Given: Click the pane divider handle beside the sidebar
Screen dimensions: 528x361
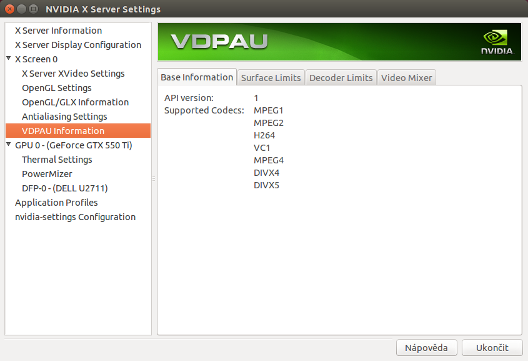Looking at the screenshot, I should tap(154, 179).
